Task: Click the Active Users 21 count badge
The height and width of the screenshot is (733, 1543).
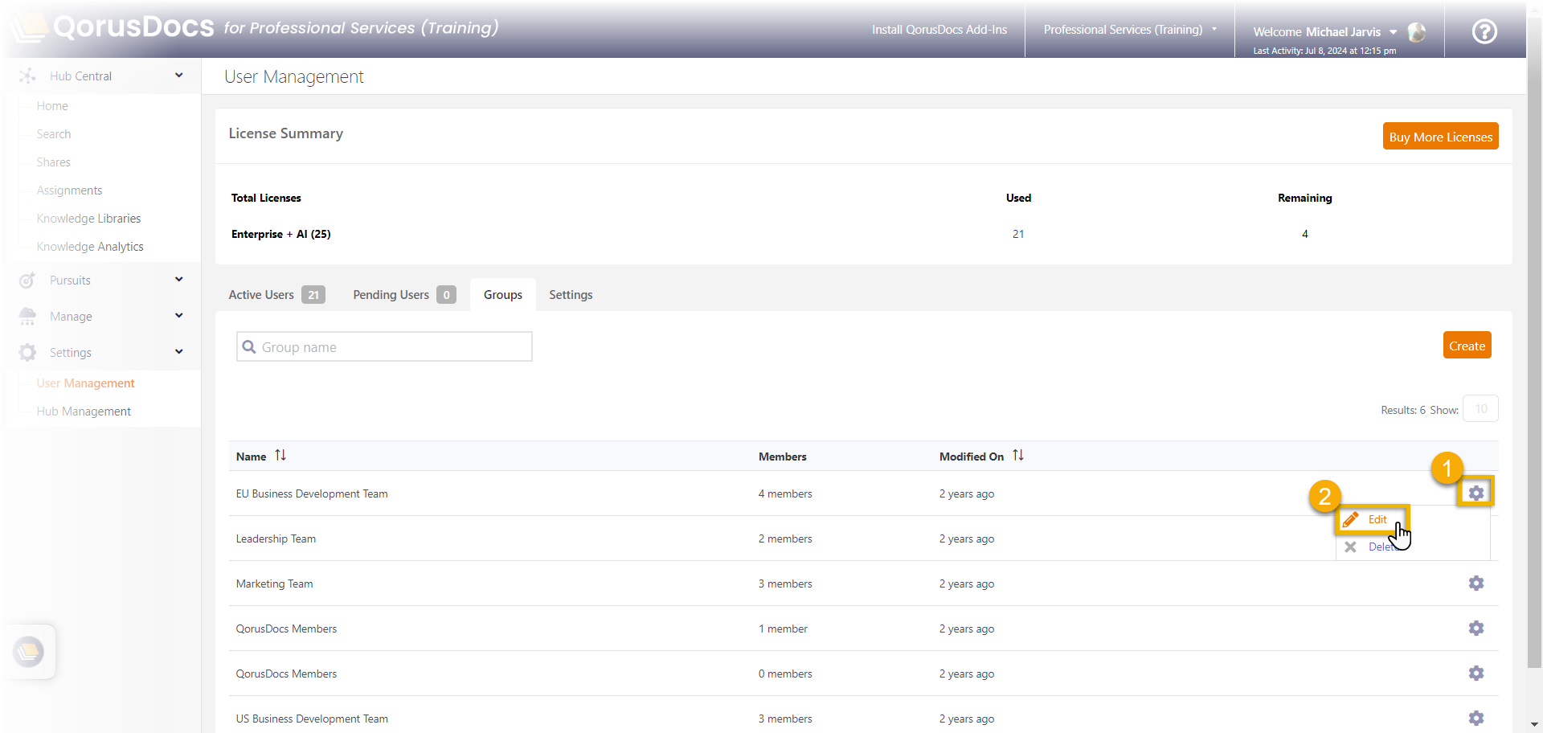Action: coord(313,295)
